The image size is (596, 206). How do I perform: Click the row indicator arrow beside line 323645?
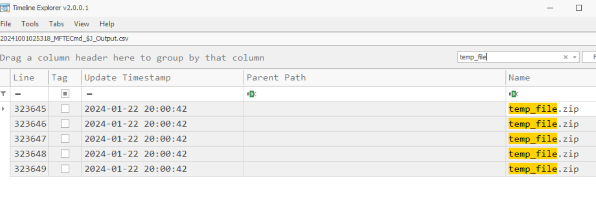pos(4,109)
